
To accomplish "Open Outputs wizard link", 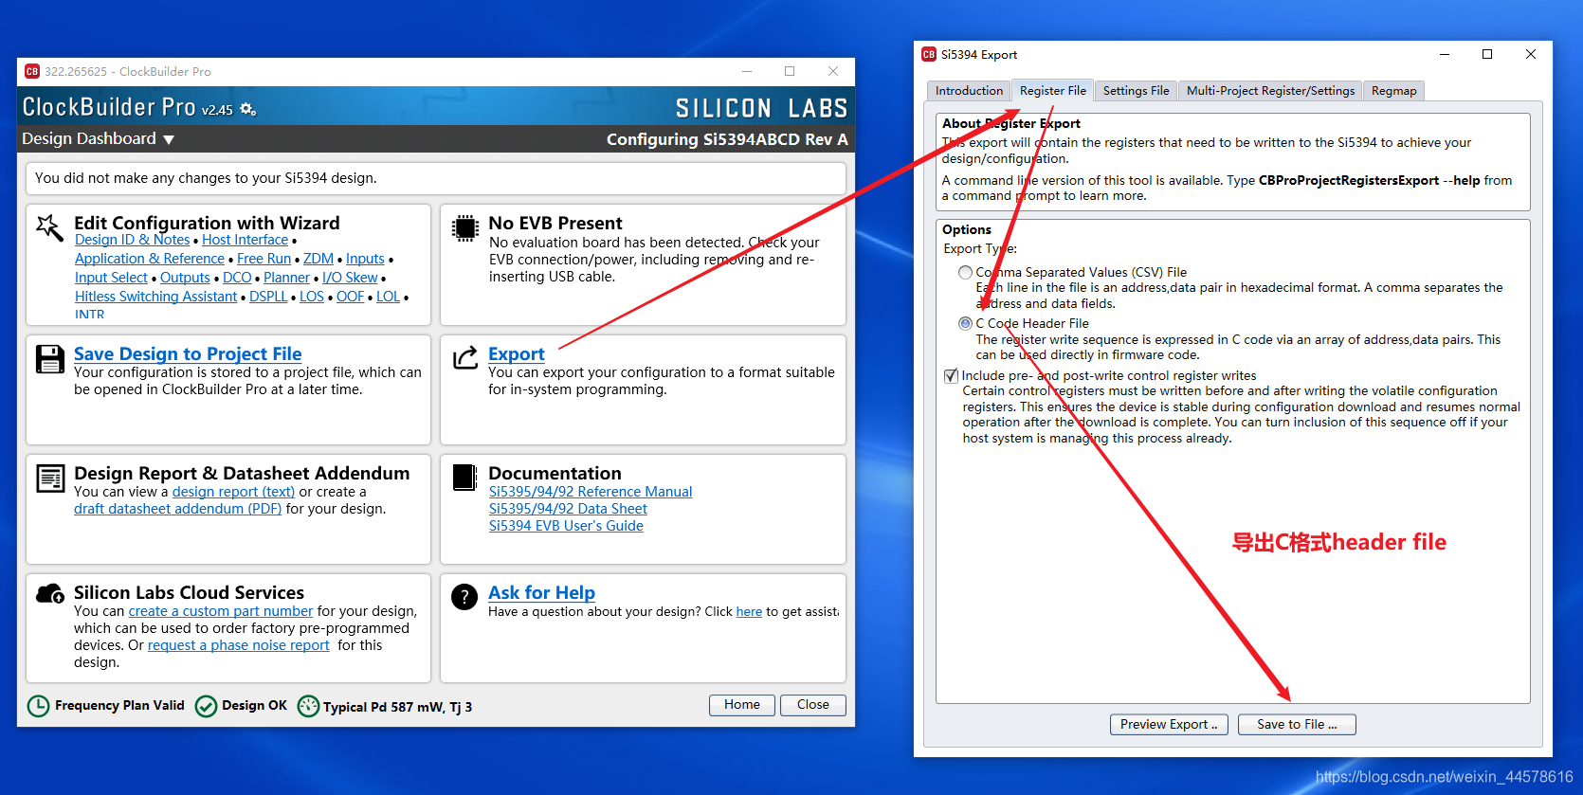I will pyautogui.click(x=185, y=278).
